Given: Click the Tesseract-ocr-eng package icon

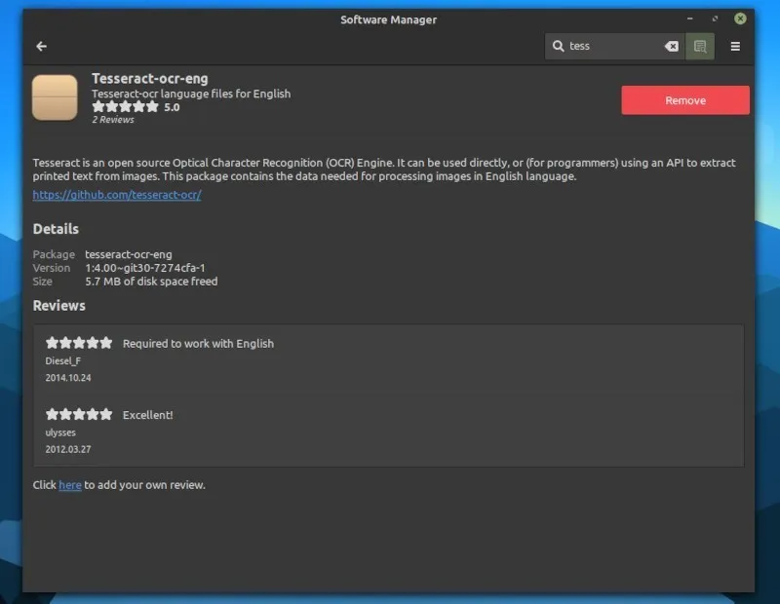Looking at the screenshot, I should pos(55,97).
